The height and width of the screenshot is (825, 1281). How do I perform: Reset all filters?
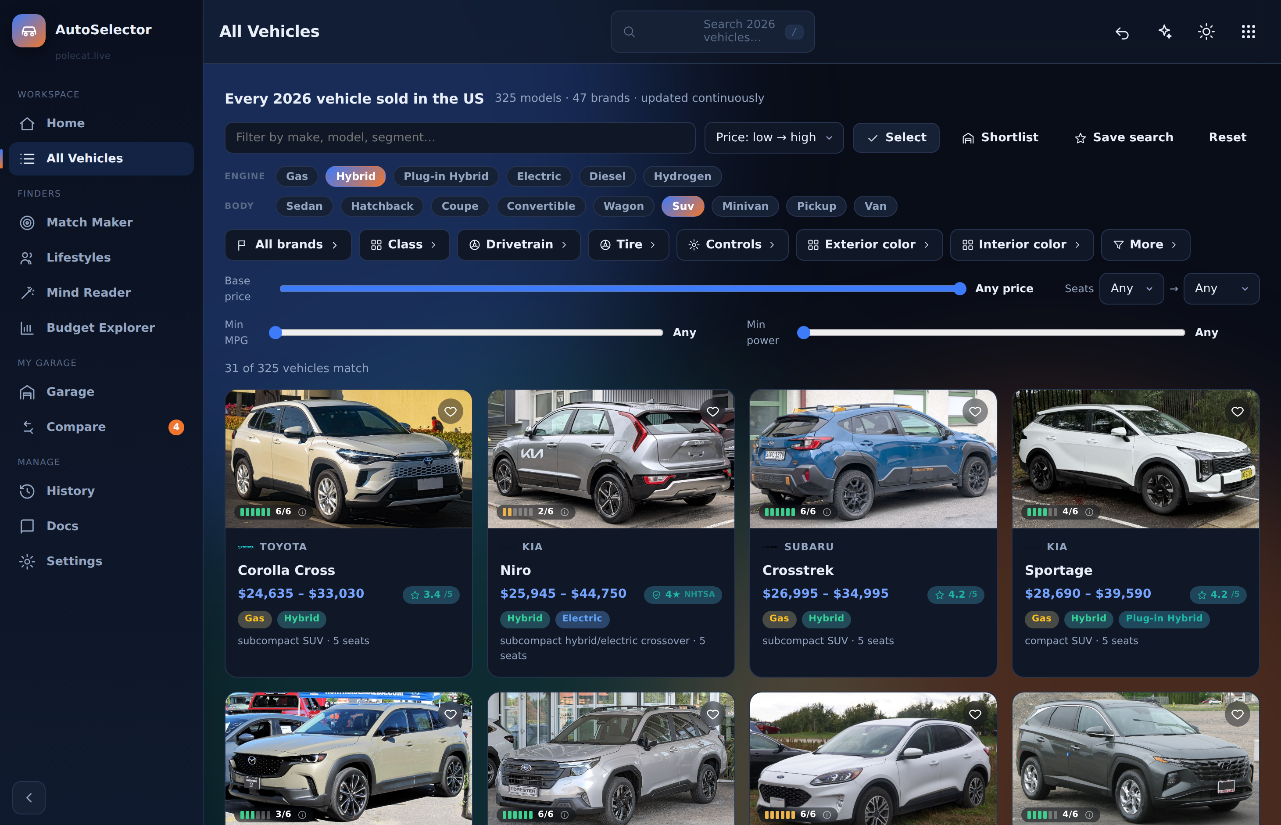(1227, 138)
